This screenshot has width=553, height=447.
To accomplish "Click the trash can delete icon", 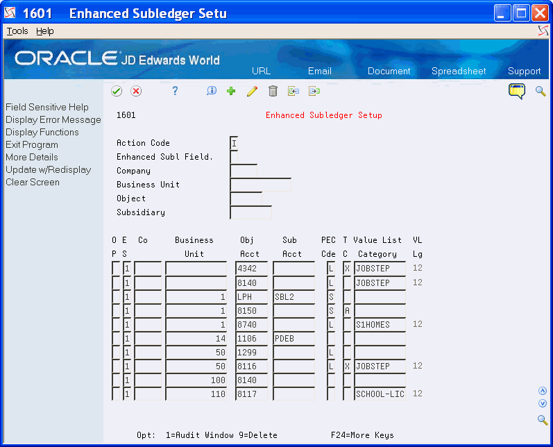I will 273,91.
